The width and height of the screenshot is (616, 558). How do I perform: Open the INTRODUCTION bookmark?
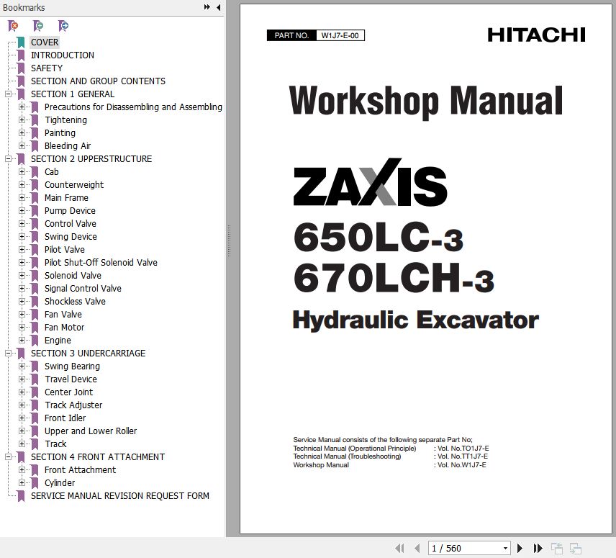pos(63,55)
